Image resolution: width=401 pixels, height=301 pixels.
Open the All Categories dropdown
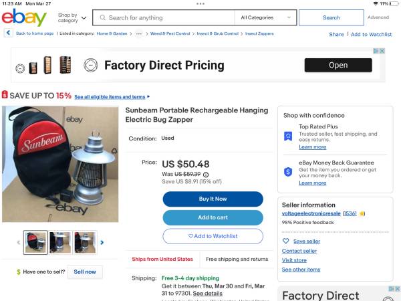(x=265, y=17)
